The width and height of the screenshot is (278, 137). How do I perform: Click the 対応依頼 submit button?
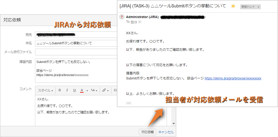pyautogui.click(x=148, y=132)
